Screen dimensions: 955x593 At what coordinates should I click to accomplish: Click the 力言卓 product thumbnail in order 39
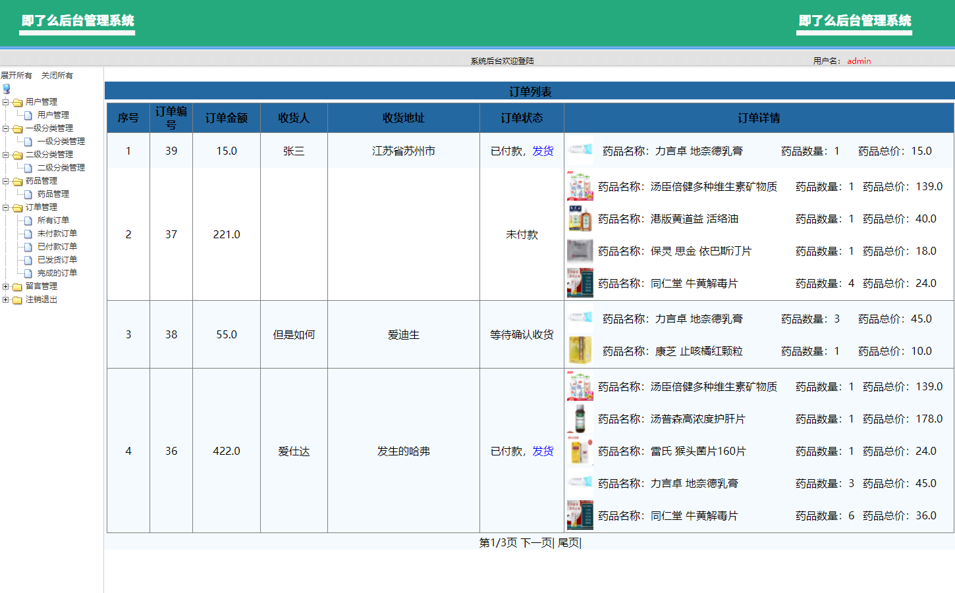click(x=580, y=150)
